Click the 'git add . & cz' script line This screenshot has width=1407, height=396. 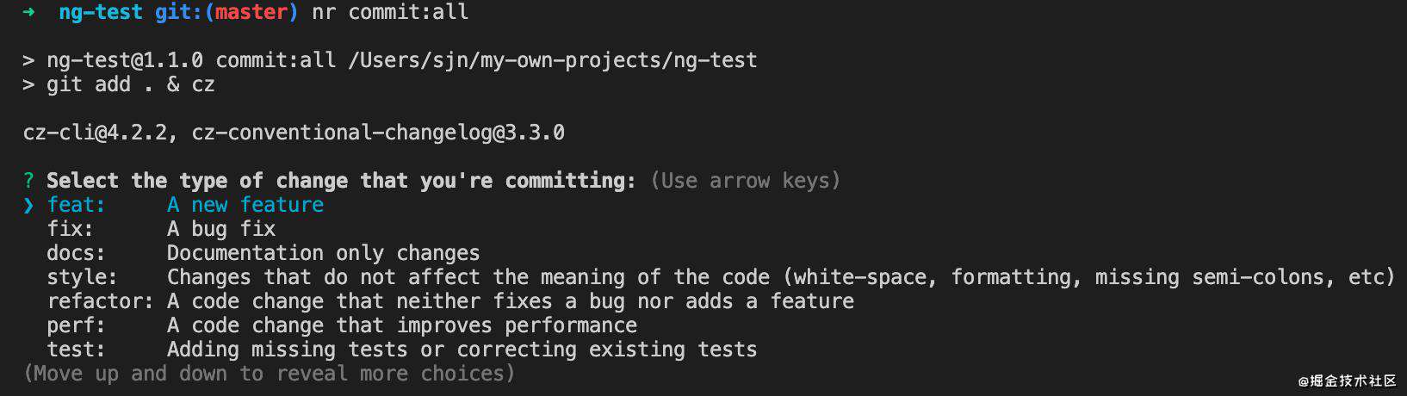[x=131, y=84]
